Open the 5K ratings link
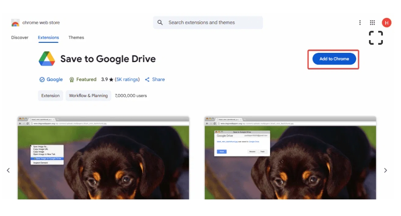401x216 pixels. pos(127,79)
